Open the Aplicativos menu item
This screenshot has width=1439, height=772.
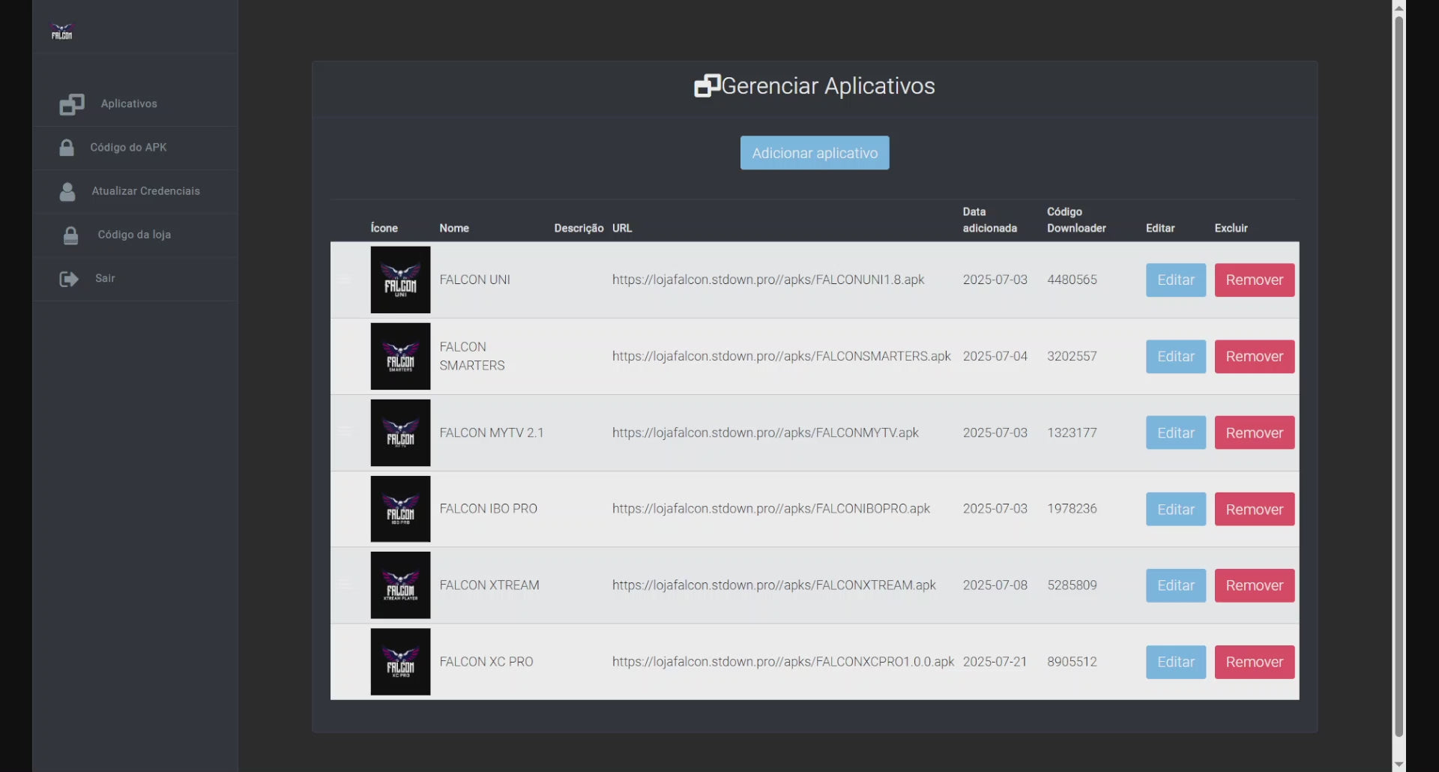click(129, 104)
